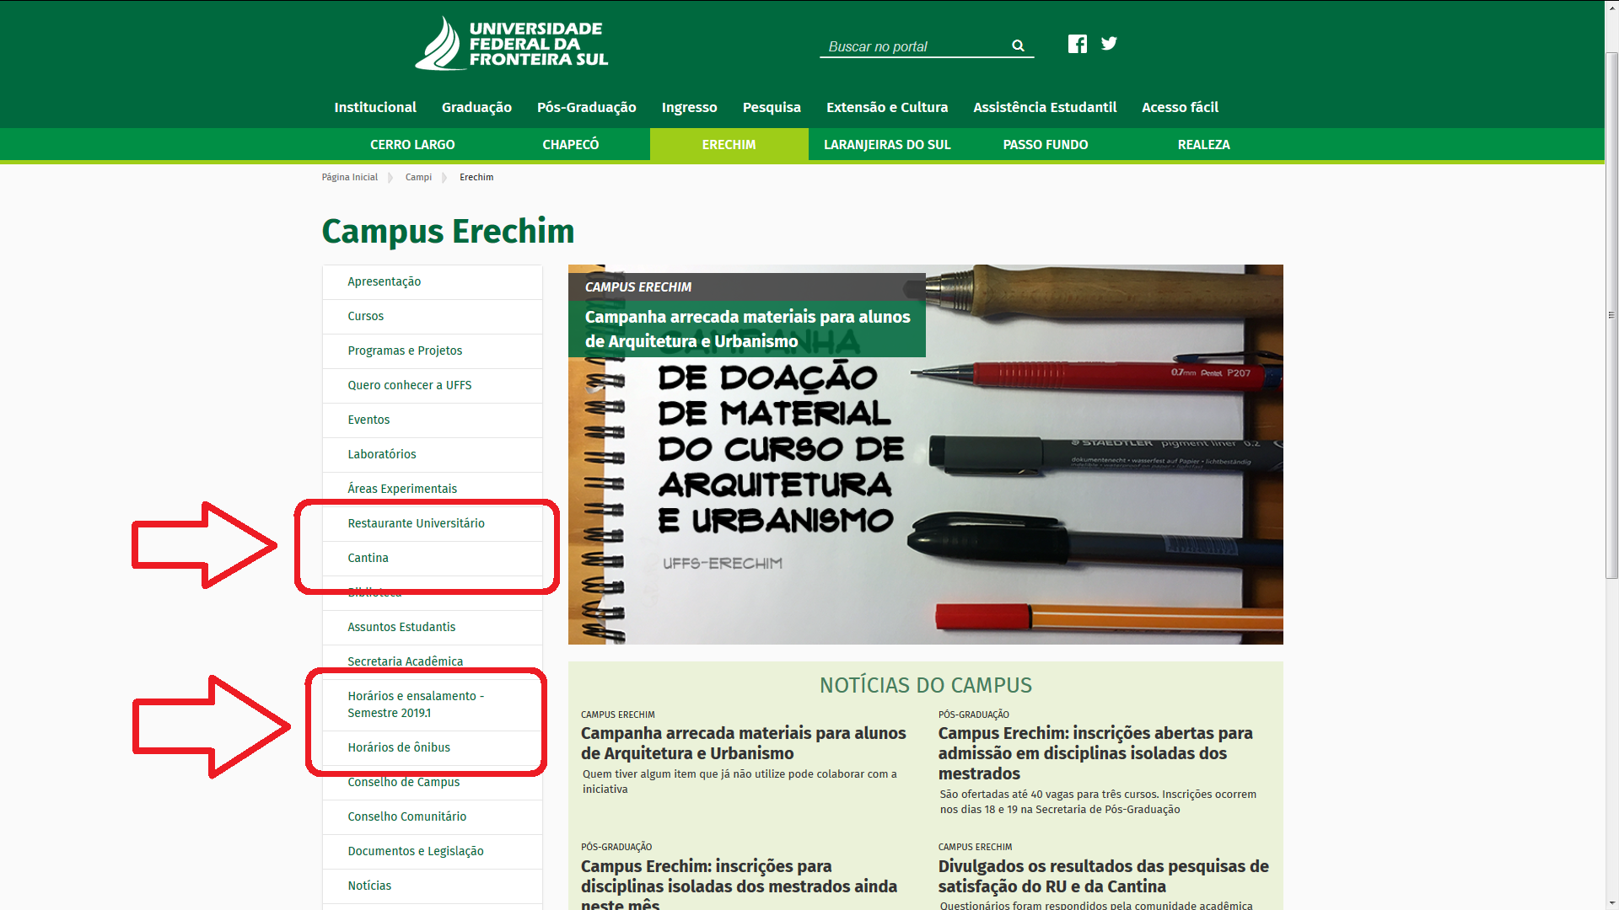The height and width of the screenshot is (910, 1619).
Task: Open Conselho de Campus sidebar link
Action: pos(433,782)
